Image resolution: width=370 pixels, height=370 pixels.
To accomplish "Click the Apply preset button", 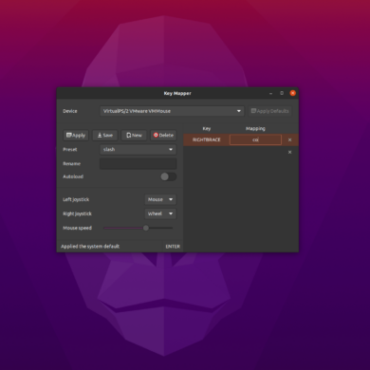I will [x=76, y=136].
